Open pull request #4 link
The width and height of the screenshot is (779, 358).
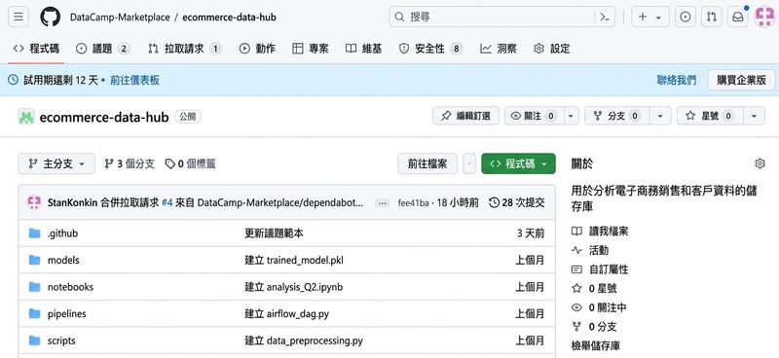point(167,202)
